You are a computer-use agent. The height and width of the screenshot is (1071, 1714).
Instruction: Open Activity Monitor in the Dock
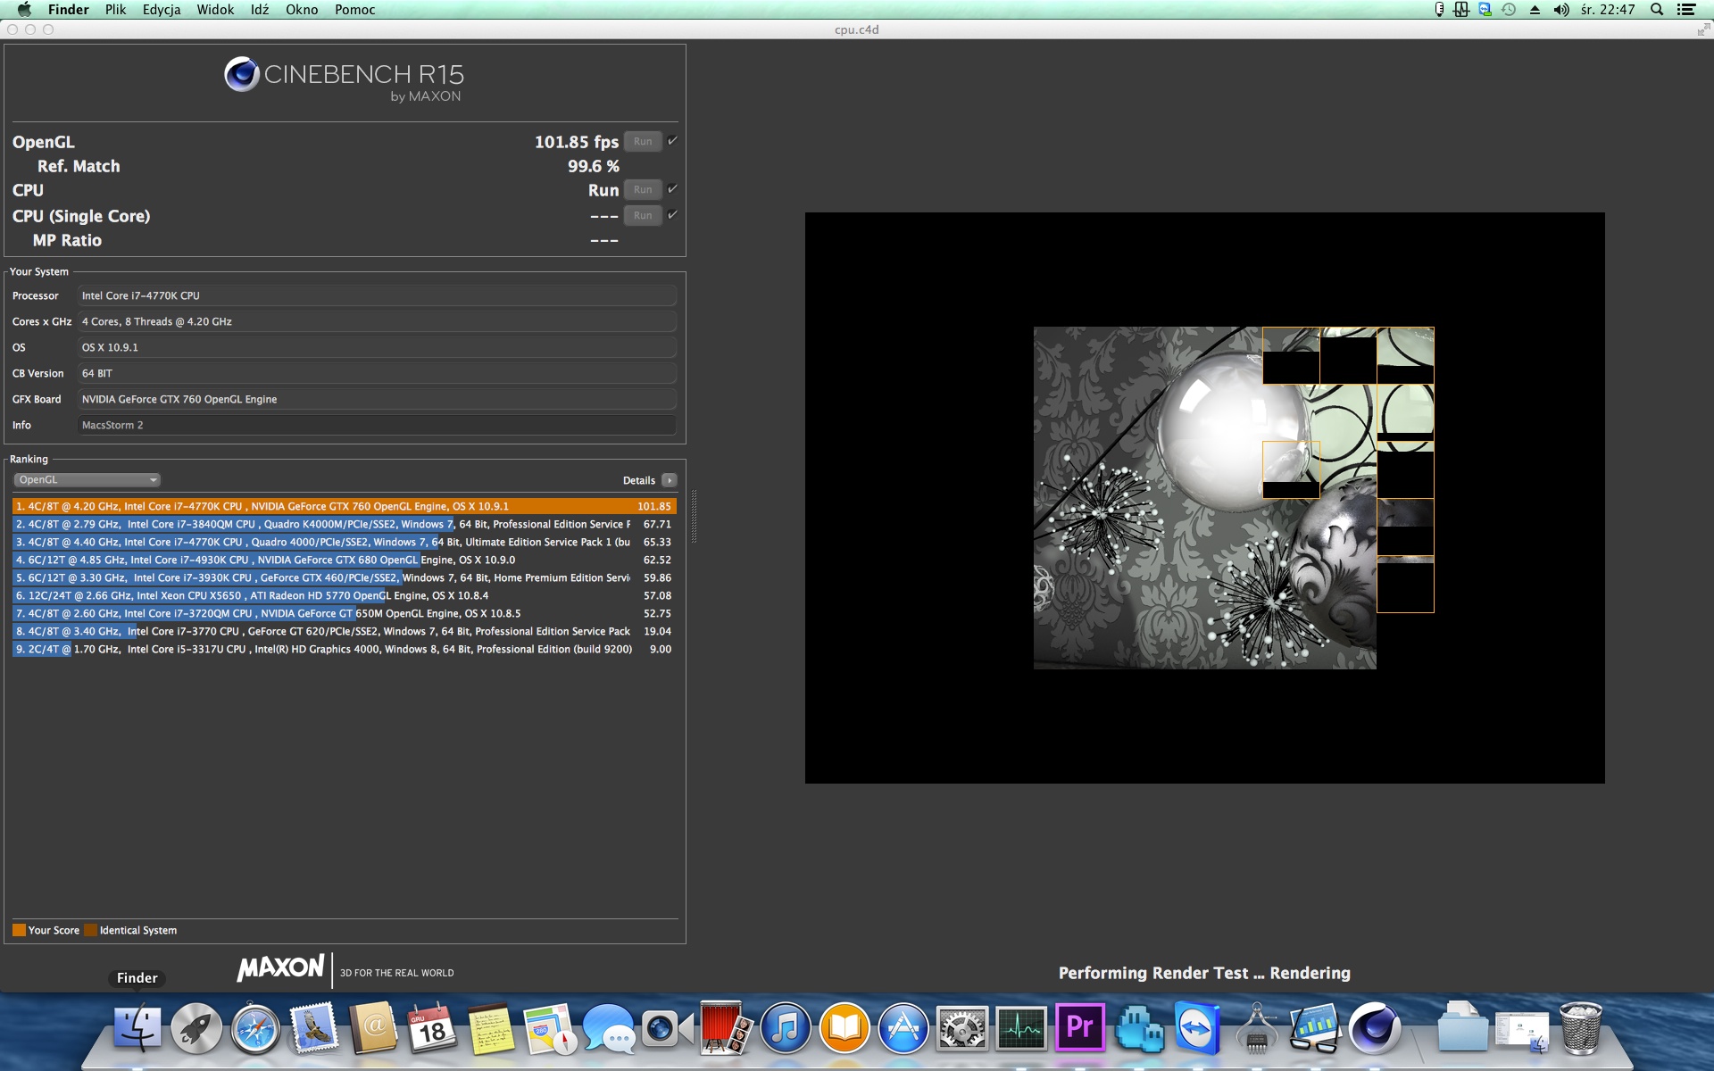pos(1021,1028)
